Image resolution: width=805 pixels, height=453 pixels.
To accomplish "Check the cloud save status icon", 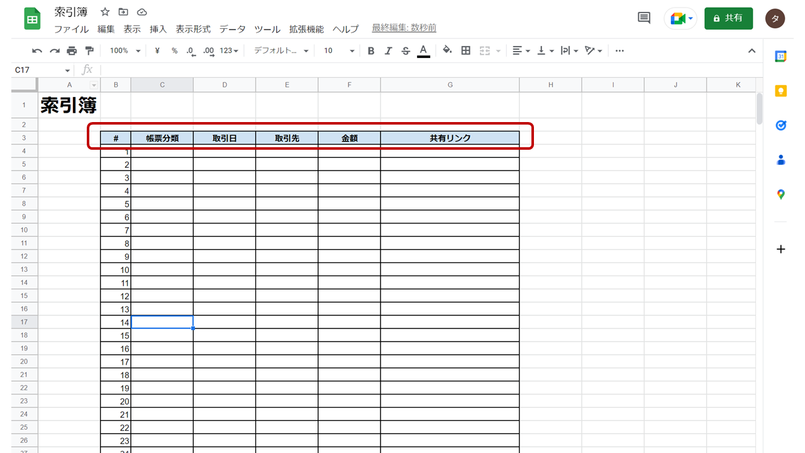I will pos(142,12).
